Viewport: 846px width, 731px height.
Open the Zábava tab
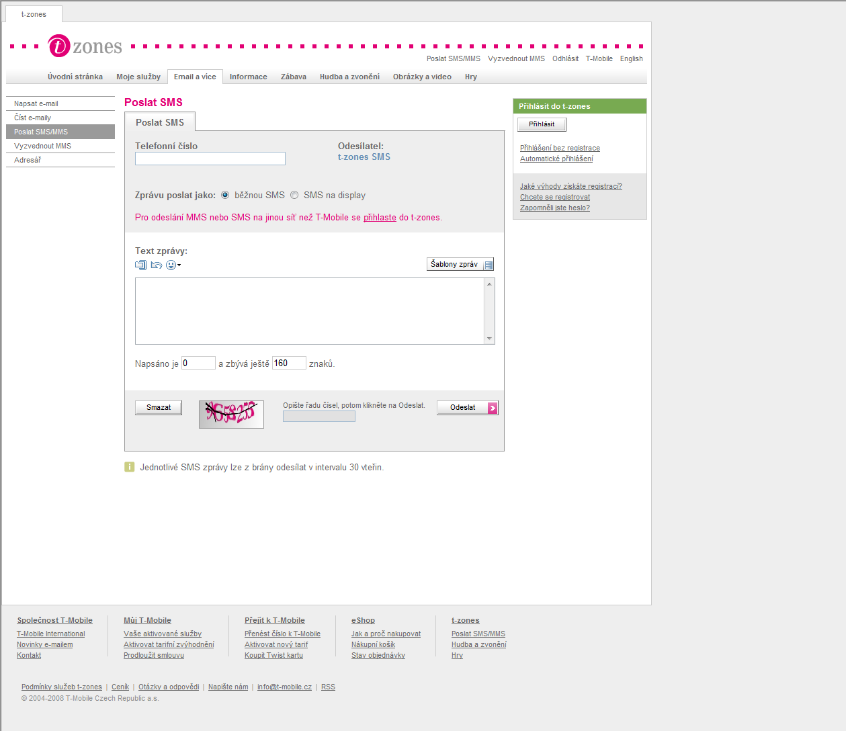pos(294,77)
